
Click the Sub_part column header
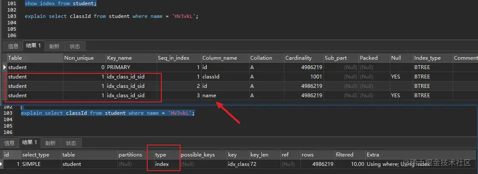point(341,58)
